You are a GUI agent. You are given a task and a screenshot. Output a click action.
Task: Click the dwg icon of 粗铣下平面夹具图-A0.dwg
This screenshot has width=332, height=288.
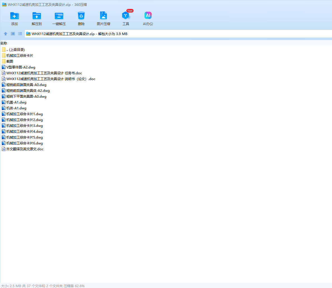[x=4, y=97]
